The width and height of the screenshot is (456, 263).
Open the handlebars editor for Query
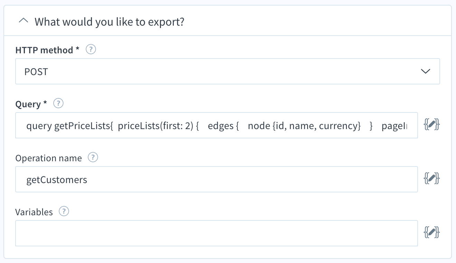tap(431, 125)
